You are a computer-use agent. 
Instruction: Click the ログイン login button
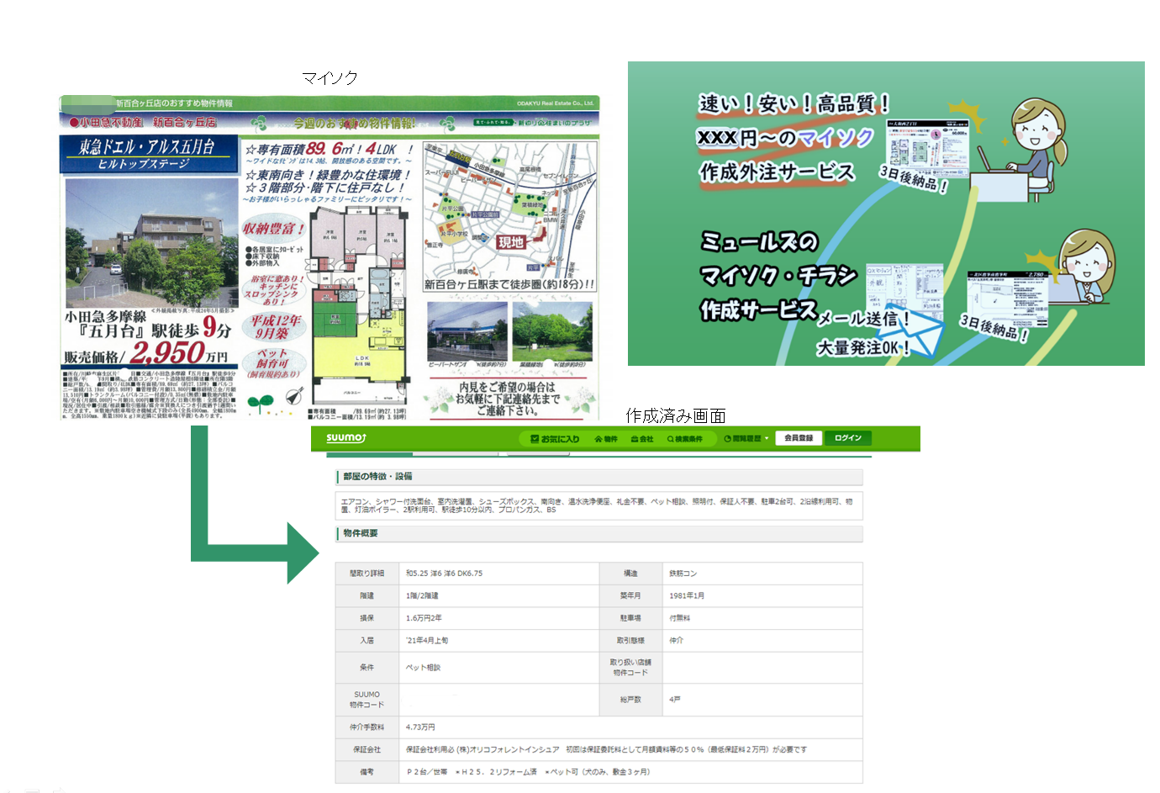click(847, 438)
